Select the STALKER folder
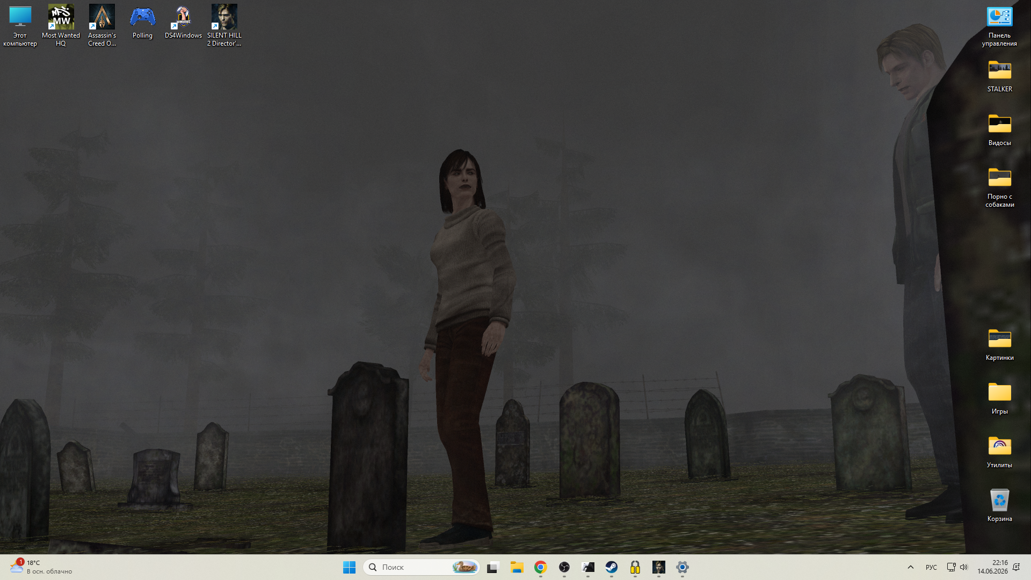Screen dimensions: 1031x580 999,76
